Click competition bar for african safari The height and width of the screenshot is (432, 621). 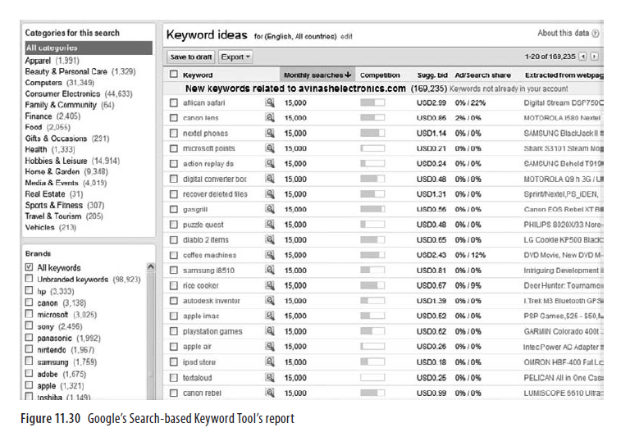pyautogui.click(x=372, y=102)
